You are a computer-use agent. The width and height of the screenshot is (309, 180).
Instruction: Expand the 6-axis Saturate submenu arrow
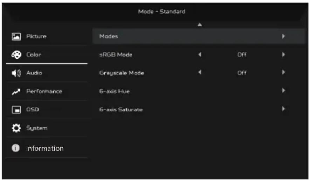point(283,109)
